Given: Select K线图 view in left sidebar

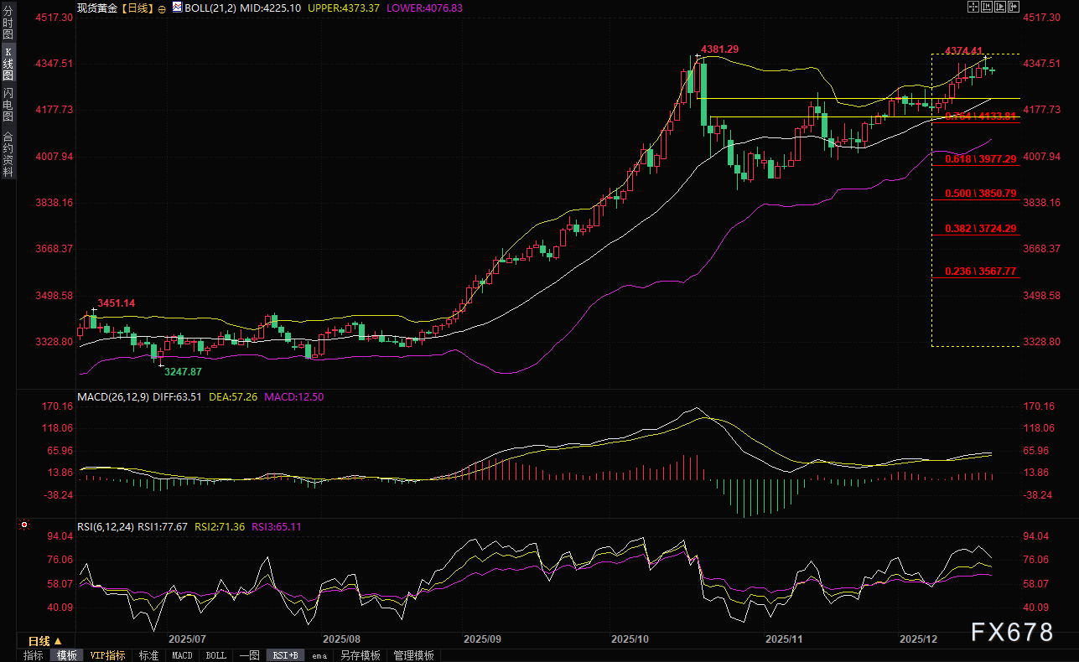Looking at the screenshot, I should tap(8, 63).
